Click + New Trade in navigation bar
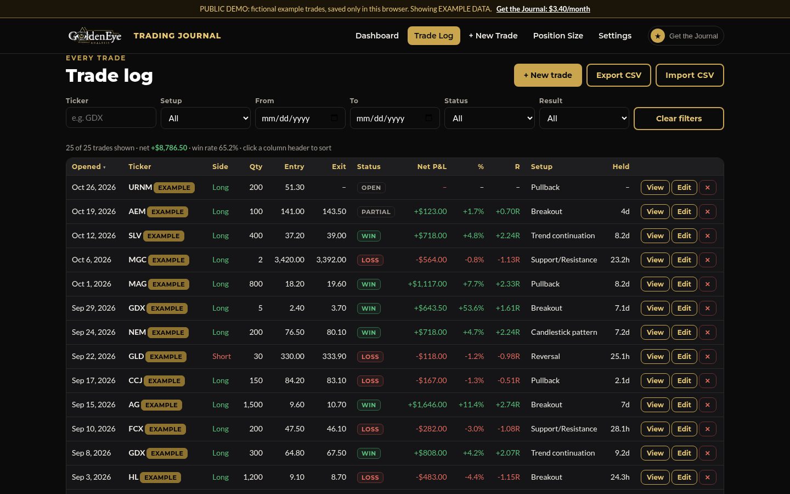The image size is (790, 494). click(493, 36)
